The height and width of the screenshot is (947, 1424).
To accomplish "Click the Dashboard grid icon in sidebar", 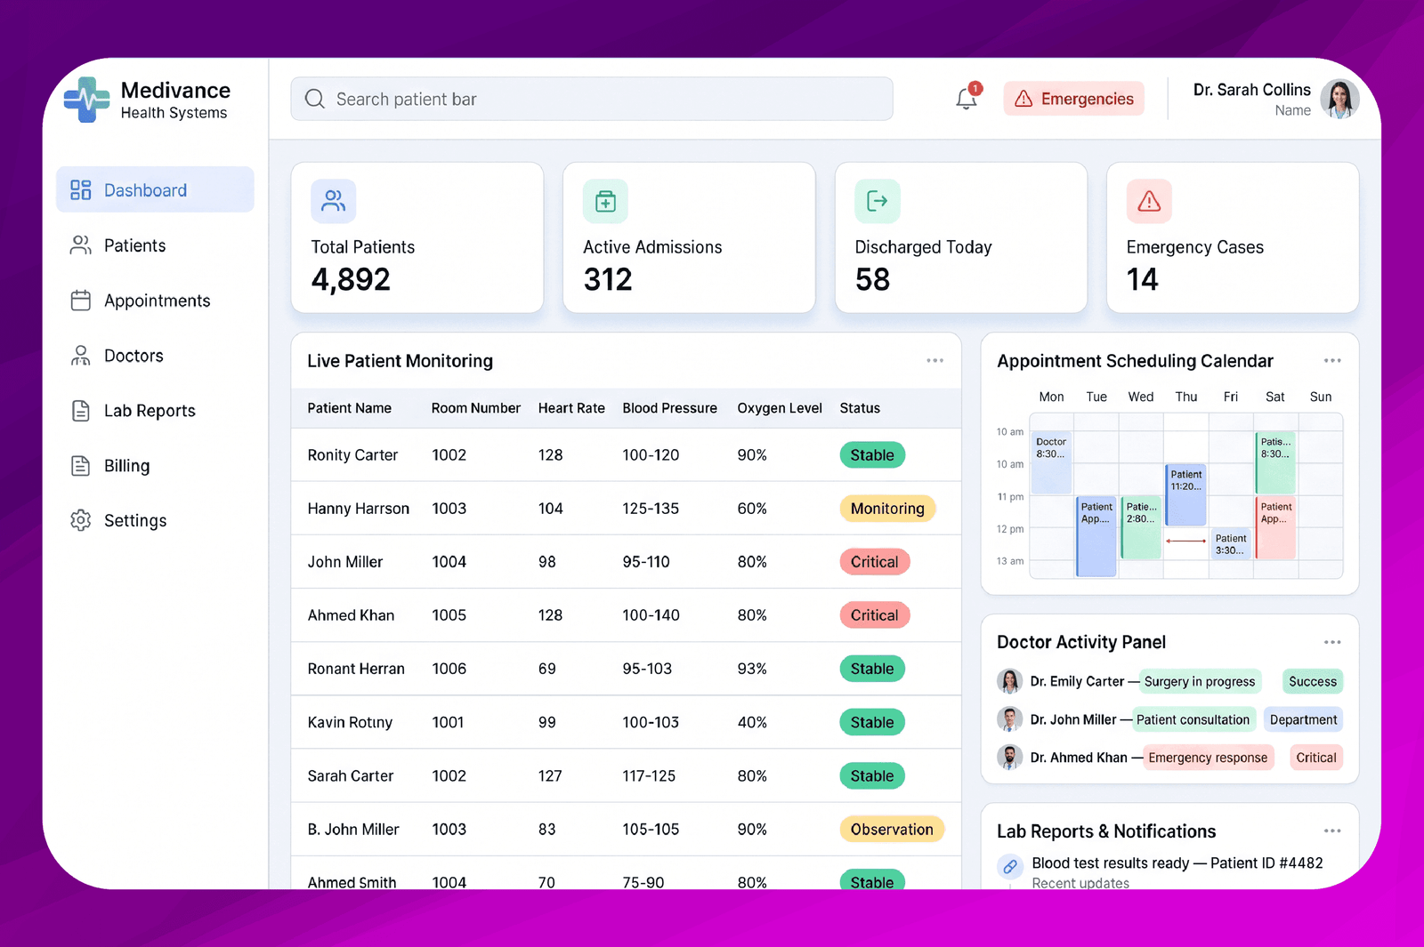I will (x=81, y=189).
